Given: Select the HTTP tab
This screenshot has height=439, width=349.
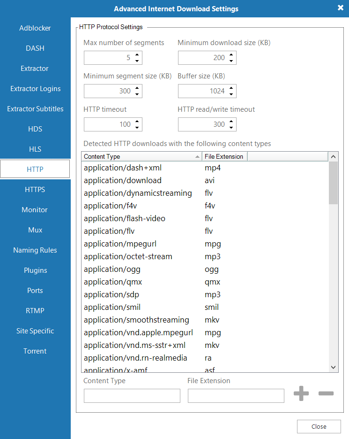Looking at the screenshot, I should coord(35,169).
